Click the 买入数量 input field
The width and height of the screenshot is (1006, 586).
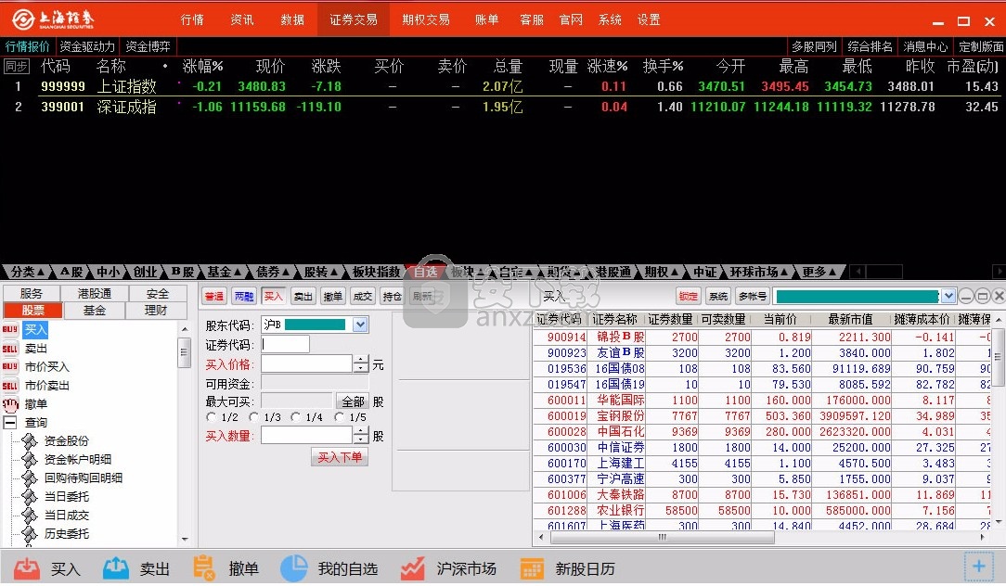click(x=306, y=436)
